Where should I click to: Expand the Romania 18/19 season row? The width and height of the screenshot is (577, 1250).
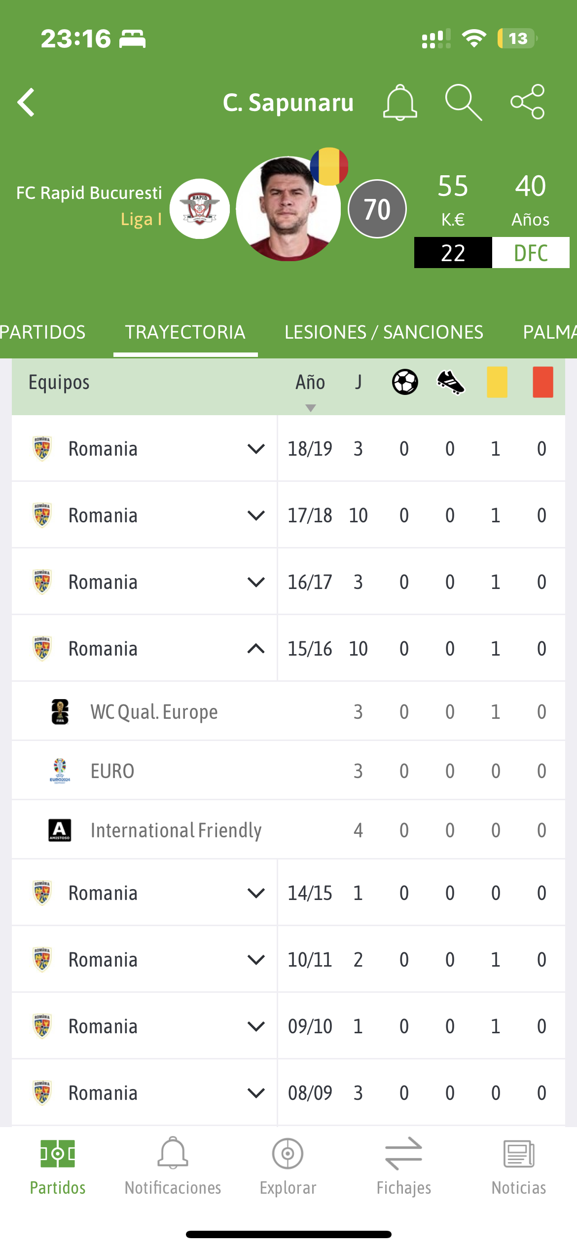coord(256,449)
